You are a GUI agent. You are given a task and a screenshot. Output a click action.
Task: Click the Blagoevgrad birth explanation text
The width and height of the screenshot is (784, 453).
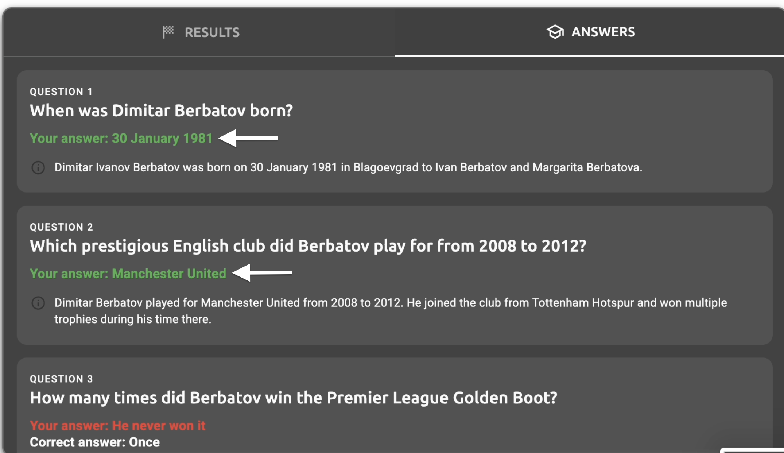pos(348,168)
